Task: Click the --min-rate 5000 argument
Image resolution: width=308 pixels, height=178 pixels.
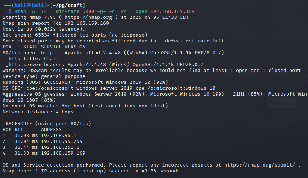Action: coord(72,11)
